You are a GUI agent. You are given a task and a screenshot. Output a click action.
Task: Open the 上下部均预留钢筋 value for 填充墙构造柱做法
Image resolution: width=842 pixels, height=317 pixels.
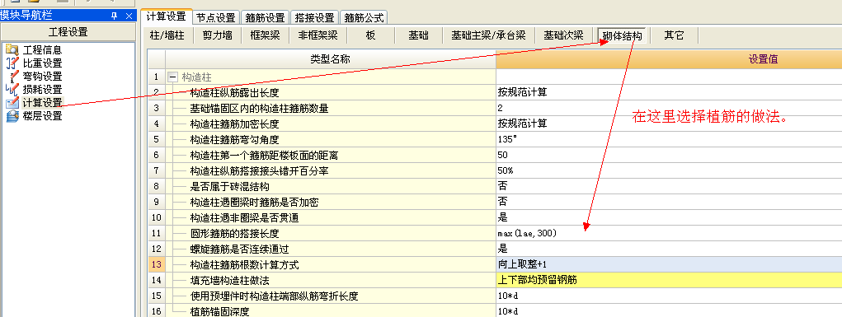669,279
